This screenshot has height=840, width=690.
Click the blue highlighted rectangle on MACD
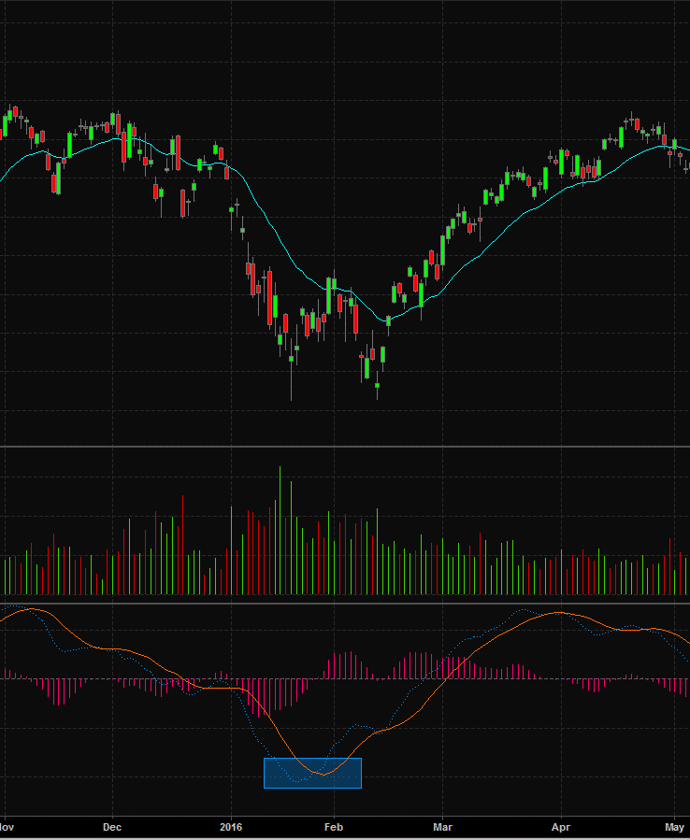312,773
